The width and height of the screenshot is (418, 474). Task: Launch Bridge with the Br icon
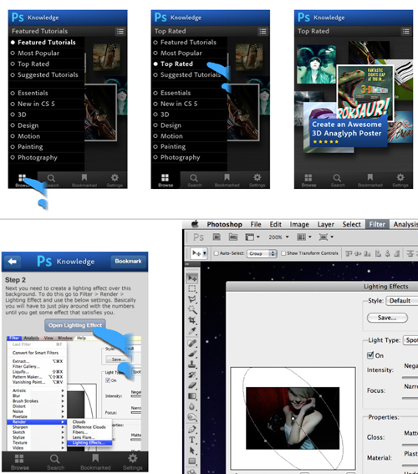tap(217, 237)
